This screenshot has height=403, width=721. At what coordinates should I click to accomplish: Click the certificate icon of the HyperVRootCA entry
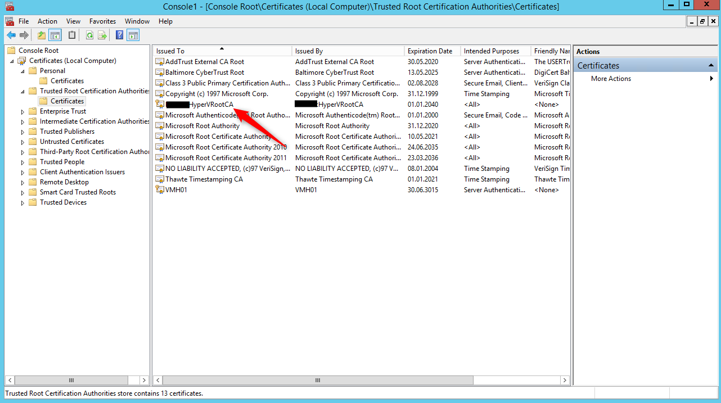click(x=160, y=105)
